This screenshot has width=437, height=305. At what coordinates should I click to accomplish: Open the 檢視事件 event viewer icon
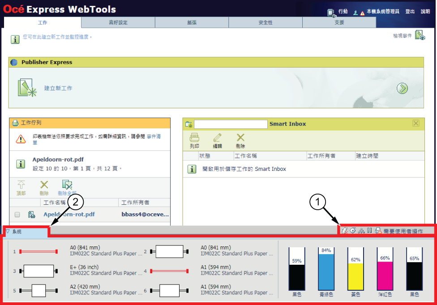pos(420,35)
